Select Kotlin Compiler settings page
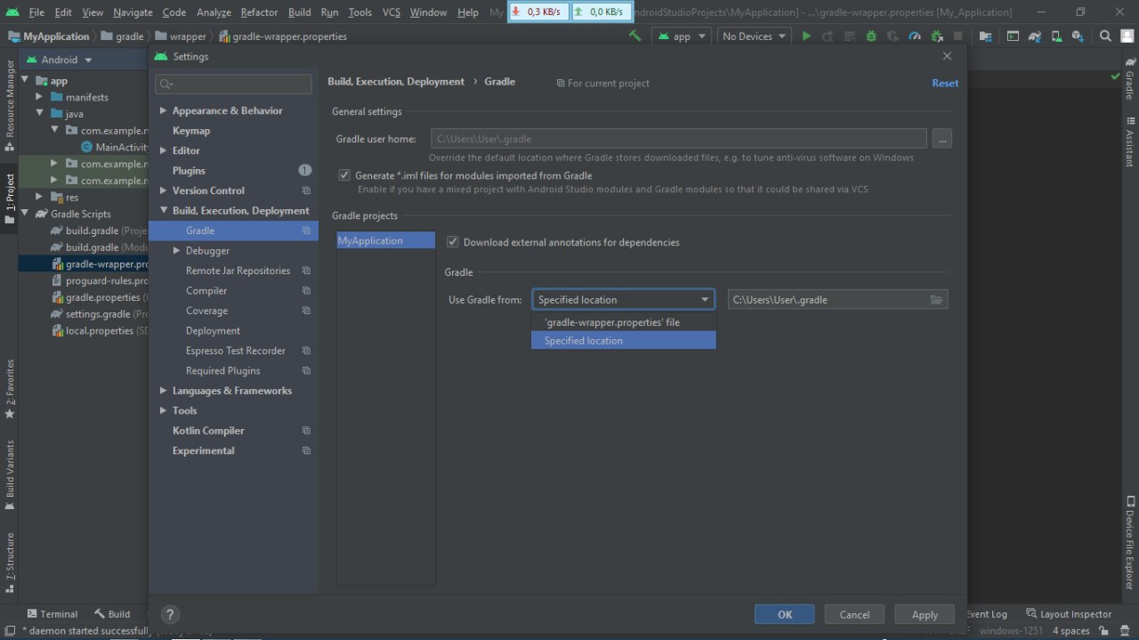This screenshot has width=1139, height=640. click(208, 431)
